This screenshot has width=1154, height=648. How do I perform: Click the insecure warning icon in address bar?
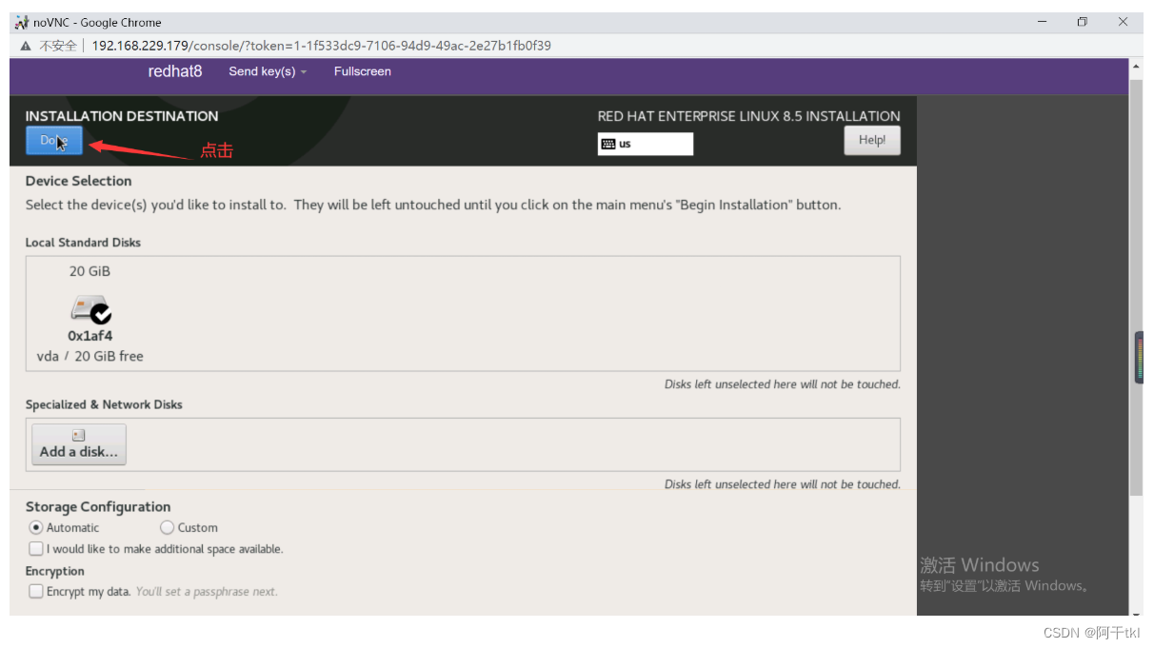click(26, 46)
